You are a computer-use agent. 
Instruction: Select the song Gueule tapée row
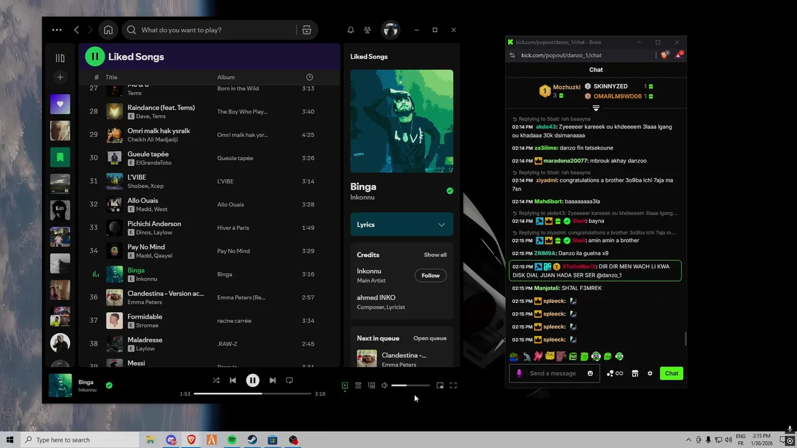(209, 158)
